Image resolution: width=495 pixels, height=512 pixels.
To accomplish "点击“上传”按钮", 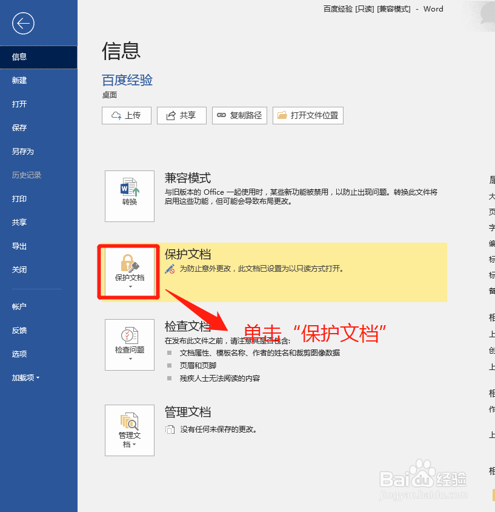I will (126, 115).
